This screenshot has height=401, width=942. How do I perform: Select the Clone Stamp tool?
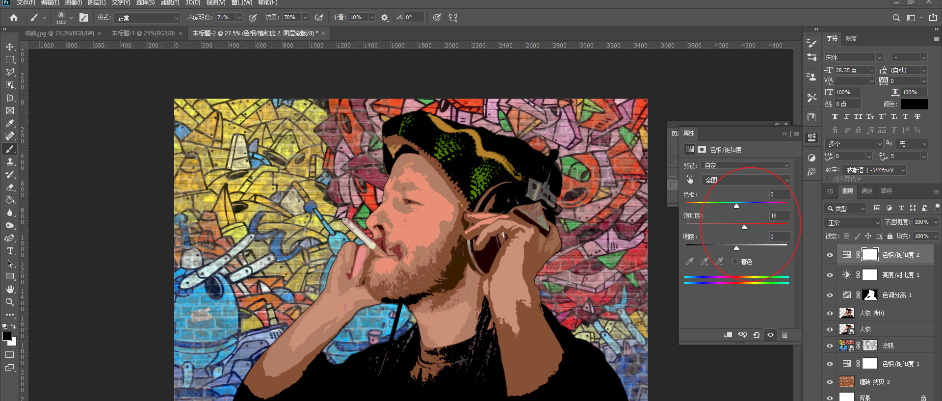pos(10,161)
